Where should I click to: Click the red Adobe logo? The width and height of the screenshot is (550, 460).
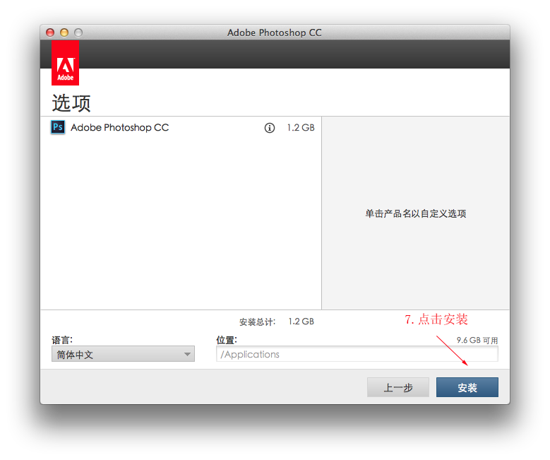pyautogui.click(x=65, y=63)
